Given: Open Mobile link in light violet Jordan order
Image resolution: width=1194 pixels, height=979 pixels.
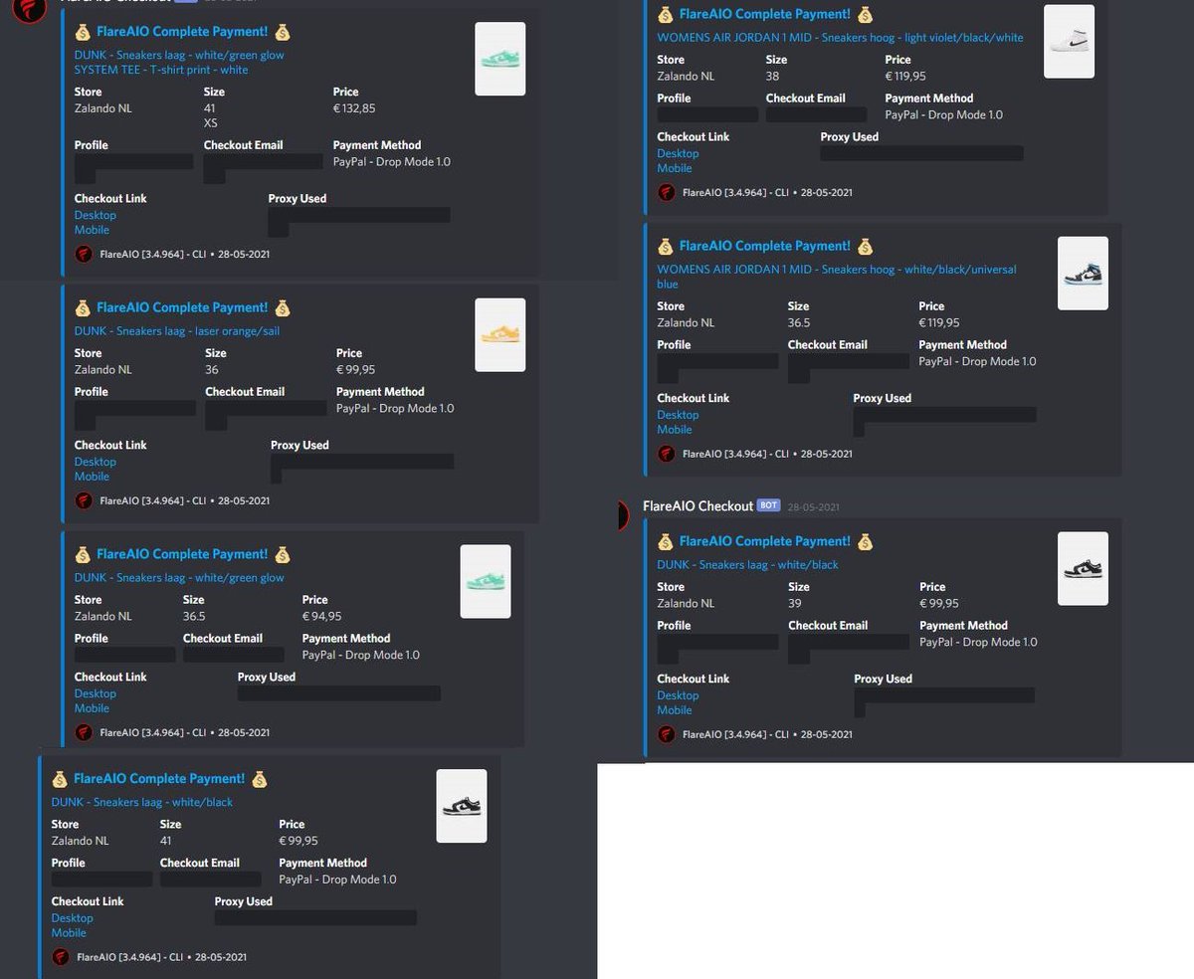Looking at the screenshot, I should point(675,168).
